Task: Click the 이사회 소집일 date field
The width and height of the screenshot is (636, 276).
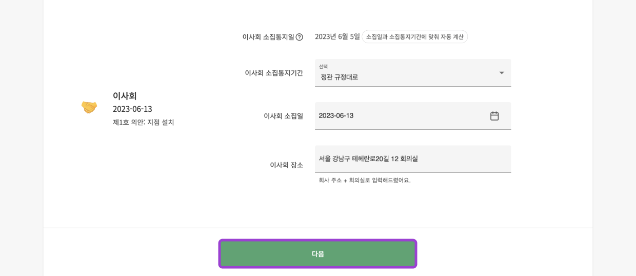Action: (x=400, y=116)
